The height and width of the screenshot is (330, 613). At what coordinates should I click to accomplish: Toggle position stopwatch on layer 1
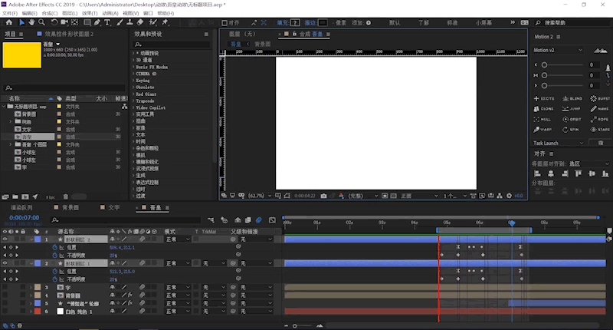click(x=54, y=247)
